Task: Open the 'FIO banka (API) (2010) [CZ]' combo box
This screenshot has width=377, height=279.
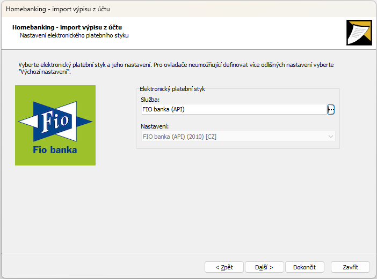Action: tap(236, 137)
